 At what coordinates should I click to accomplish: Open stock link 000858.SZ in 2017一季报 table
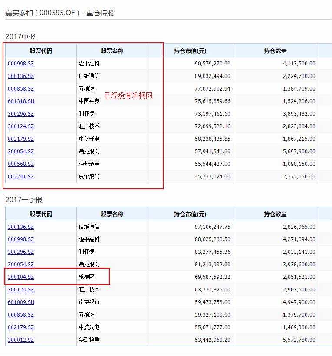pos(21,315)
